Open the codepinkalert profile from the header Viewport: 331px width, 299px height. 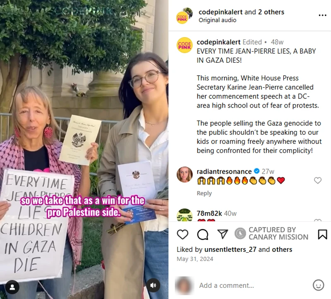pos(221,12)
